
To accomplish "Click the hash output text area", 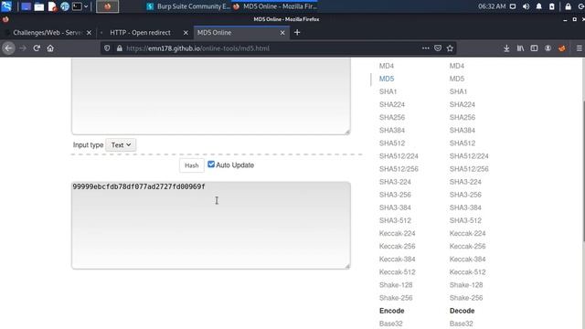I will click(211, 226).
